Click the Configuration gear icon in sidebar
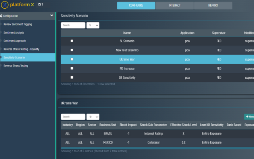This screenshot has height=159, width=254. (x=2, y=16)
